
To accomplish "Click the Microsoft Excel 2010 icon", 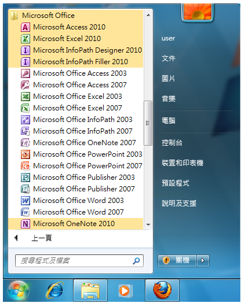I will (x=25, y=39).
